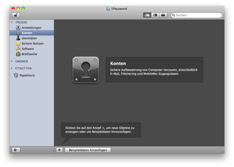Open the Papierkorb label
The width and height of the screenshot is (234, 167).
(27, 75)
